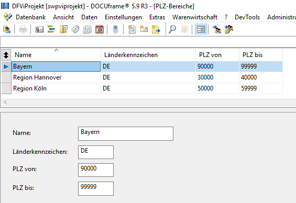Image resolution: width=296 pixels, height=203 pixels.
Task: Click PLZ bis value 59999
Action: 261,88
